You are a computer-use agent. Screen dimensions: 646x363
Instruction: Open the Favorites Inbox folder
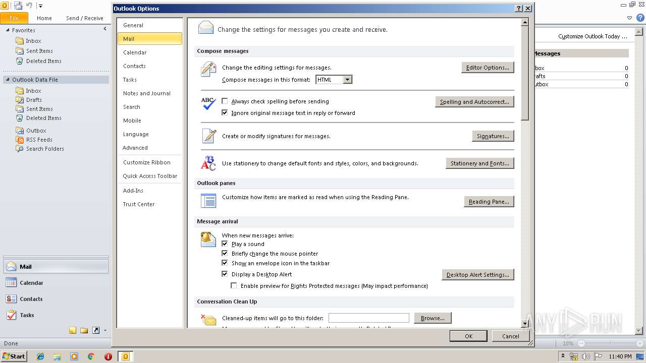[x=33, y=41]
